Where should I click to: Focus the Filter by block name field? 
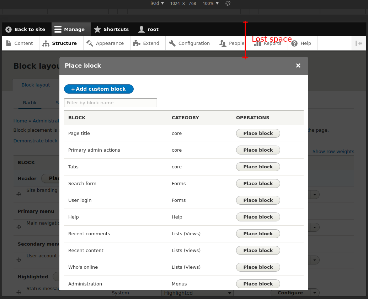(x=111, y=103)
